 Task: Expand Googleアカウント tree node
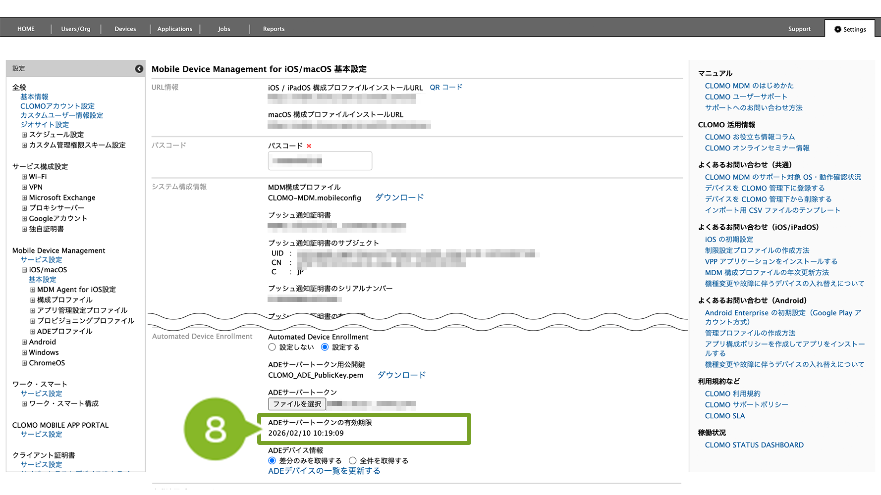24,218
